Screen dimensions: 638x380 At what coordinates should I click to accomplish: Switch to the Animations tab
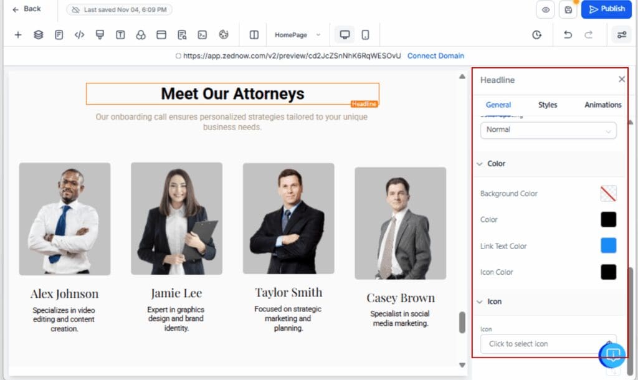tap(602, 105)
